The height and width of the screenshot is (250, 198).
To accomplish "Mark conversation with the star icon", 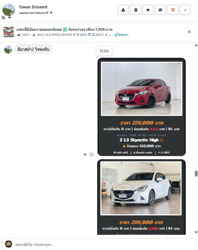I will pos(148,10).
